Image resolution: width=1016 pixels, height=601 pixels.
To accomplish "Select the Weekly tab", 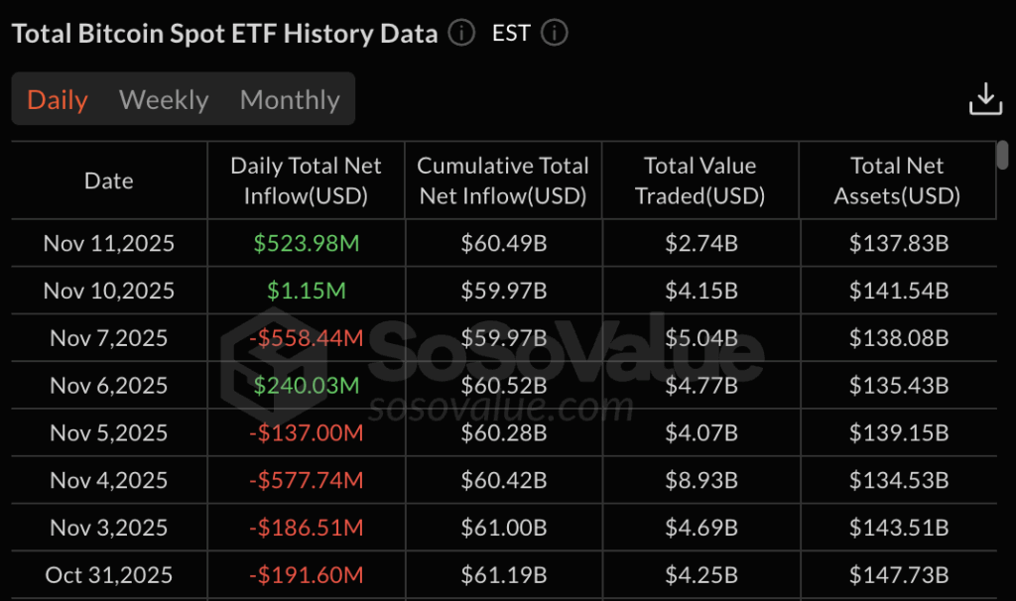I will [164, 100].
